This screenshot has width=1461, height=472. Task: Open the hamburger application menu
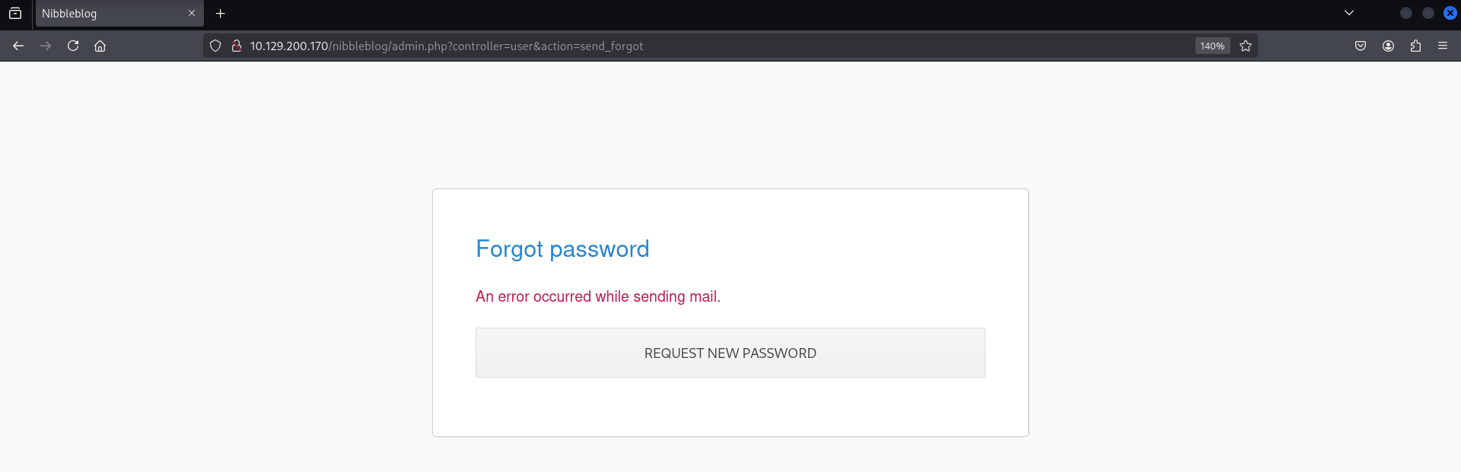point(1443,46)
